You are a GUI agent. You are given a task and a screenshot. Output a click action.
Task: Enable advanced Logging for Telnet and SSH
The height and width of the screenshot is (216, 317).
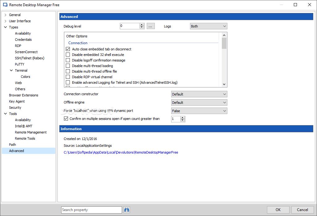[x=68, y=83]
